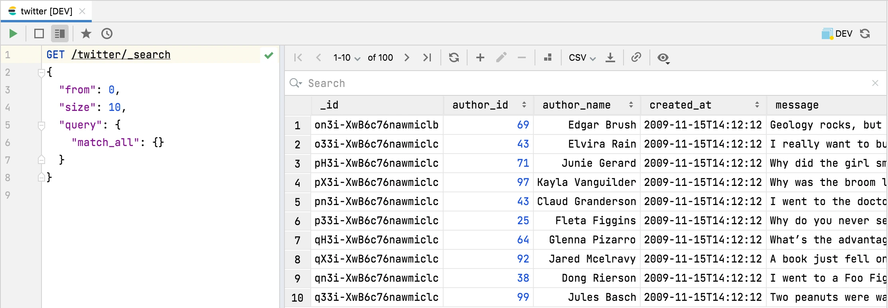The image size is (888, 308).
Task: Go to the first results page
Action: (298, 57)
